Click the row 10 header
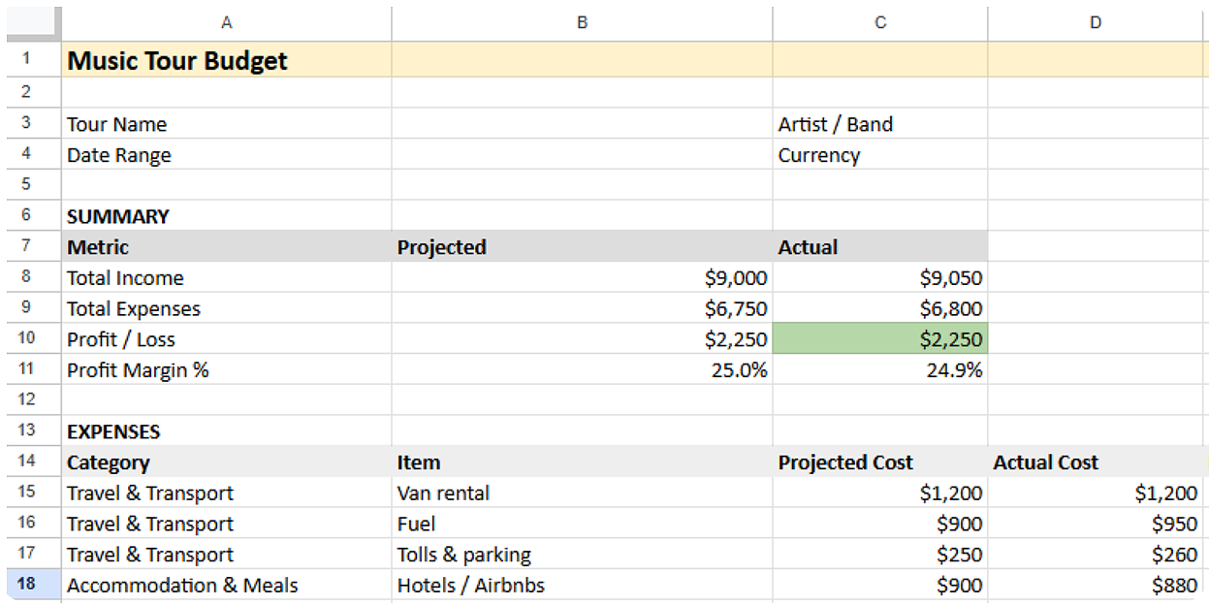Screen dimensions: 1209x605 26,339
